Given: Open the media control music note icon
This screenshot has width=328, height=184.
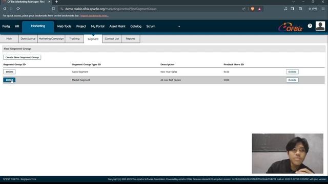Looking at the screenshot, I should (x=285, y=9).
